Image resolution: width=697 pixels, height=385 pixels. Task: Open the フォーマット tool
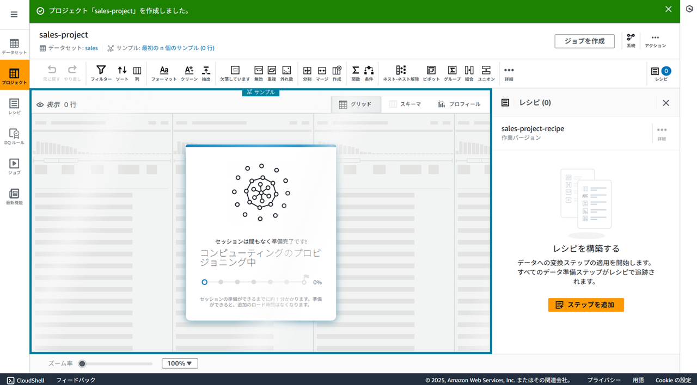coord(164,73)
